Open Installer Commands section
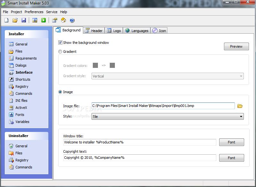Screen dimensions: 256x187 click(20, 93)
